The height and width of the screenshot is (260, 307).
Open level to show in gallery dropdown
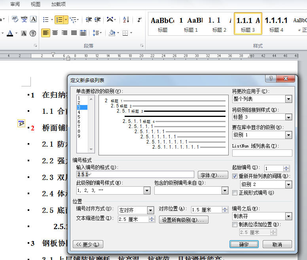tap(288, 135)
